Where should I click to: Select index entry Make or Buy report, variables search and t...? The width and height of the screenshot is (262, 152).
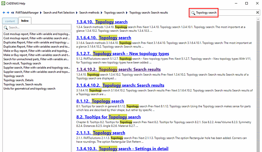(x=37, y=55)
